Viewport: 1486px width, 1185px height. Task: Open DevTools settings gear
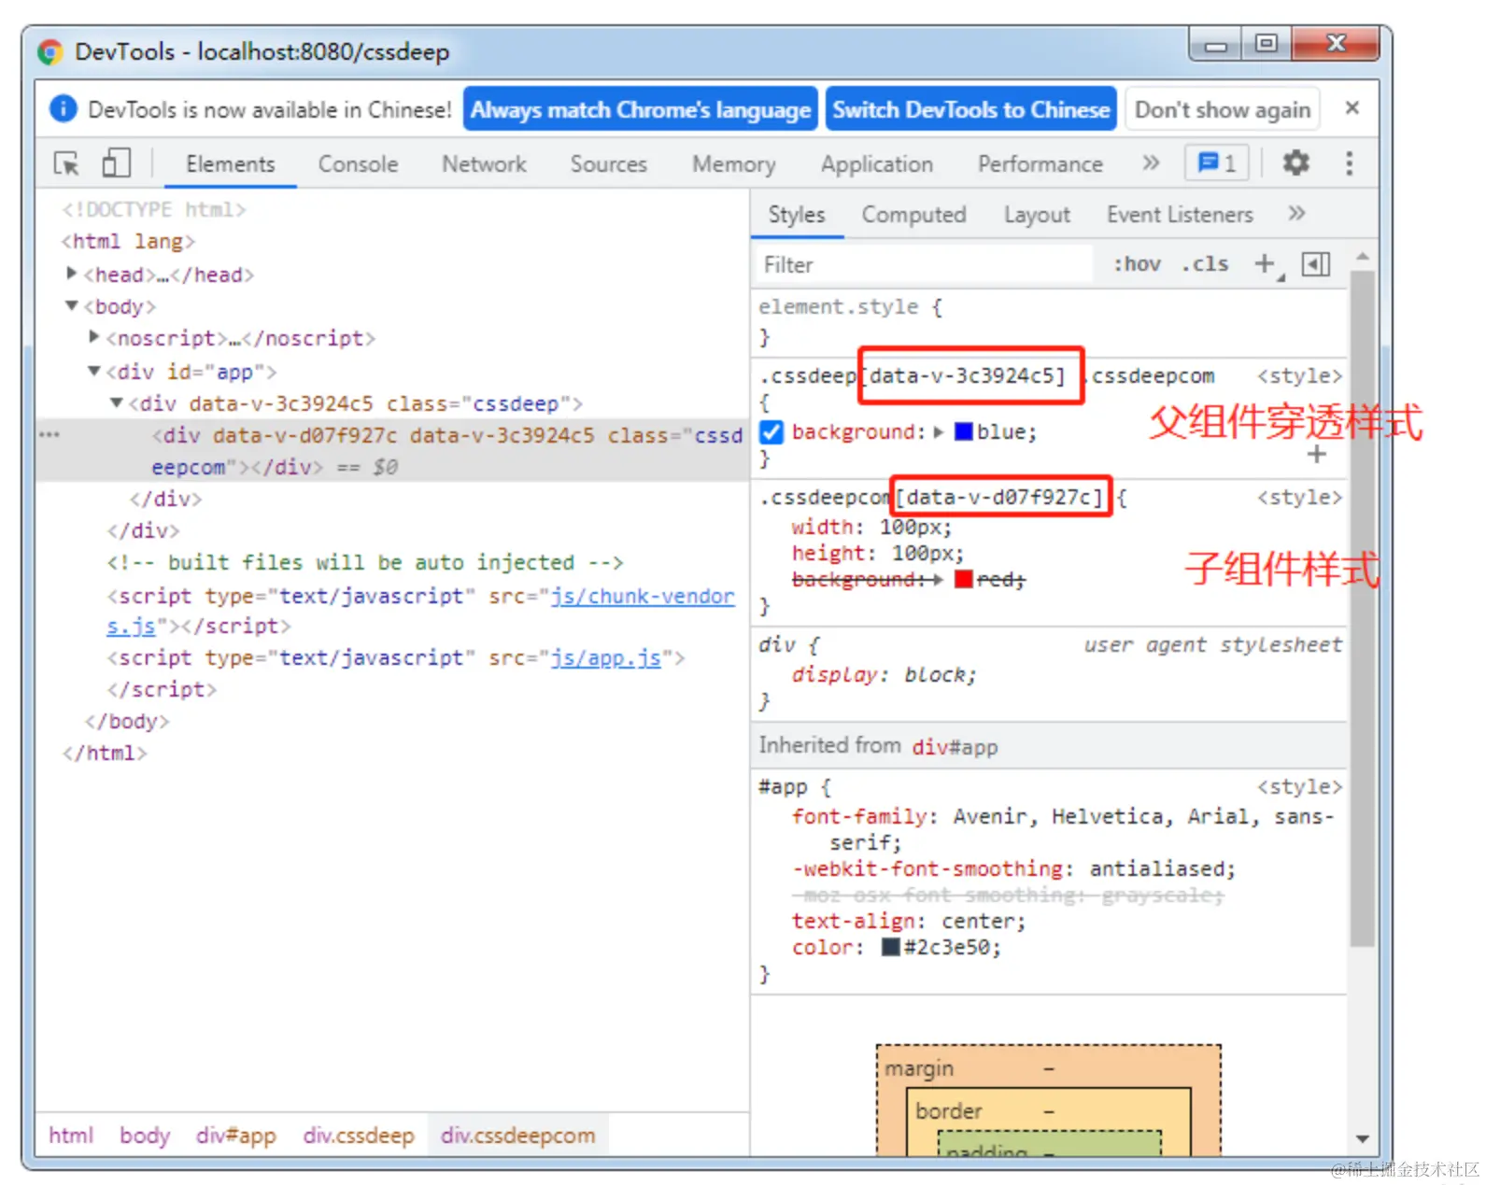click(1295, 163)
